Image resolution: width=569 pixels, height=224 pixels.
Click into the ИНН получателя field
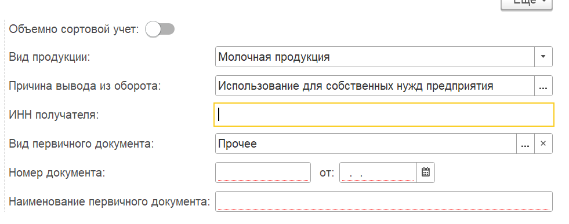pyautogui.click(x=384, y=115)
